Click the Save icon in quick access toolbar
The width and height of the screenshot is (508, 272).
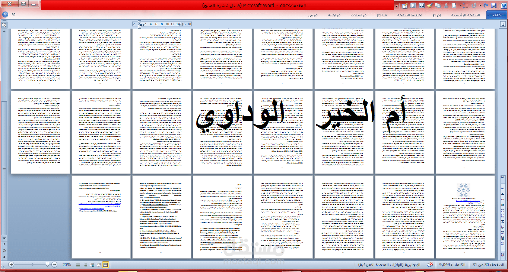coord(494,6)
